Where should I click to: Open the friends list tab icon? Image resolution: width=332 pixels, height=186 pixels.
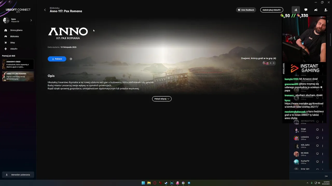(x=296, y=10)
